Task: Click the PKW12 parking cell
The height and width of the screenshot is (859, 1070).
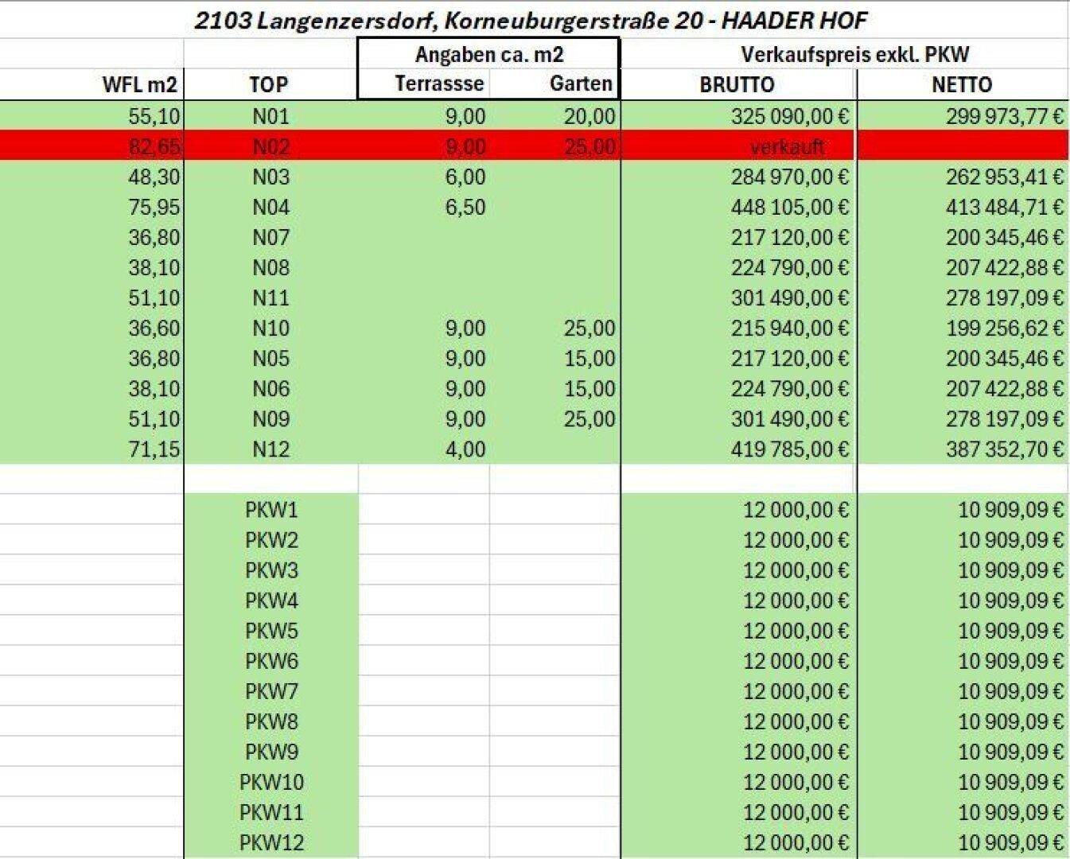Action: (x=270, y=842)
